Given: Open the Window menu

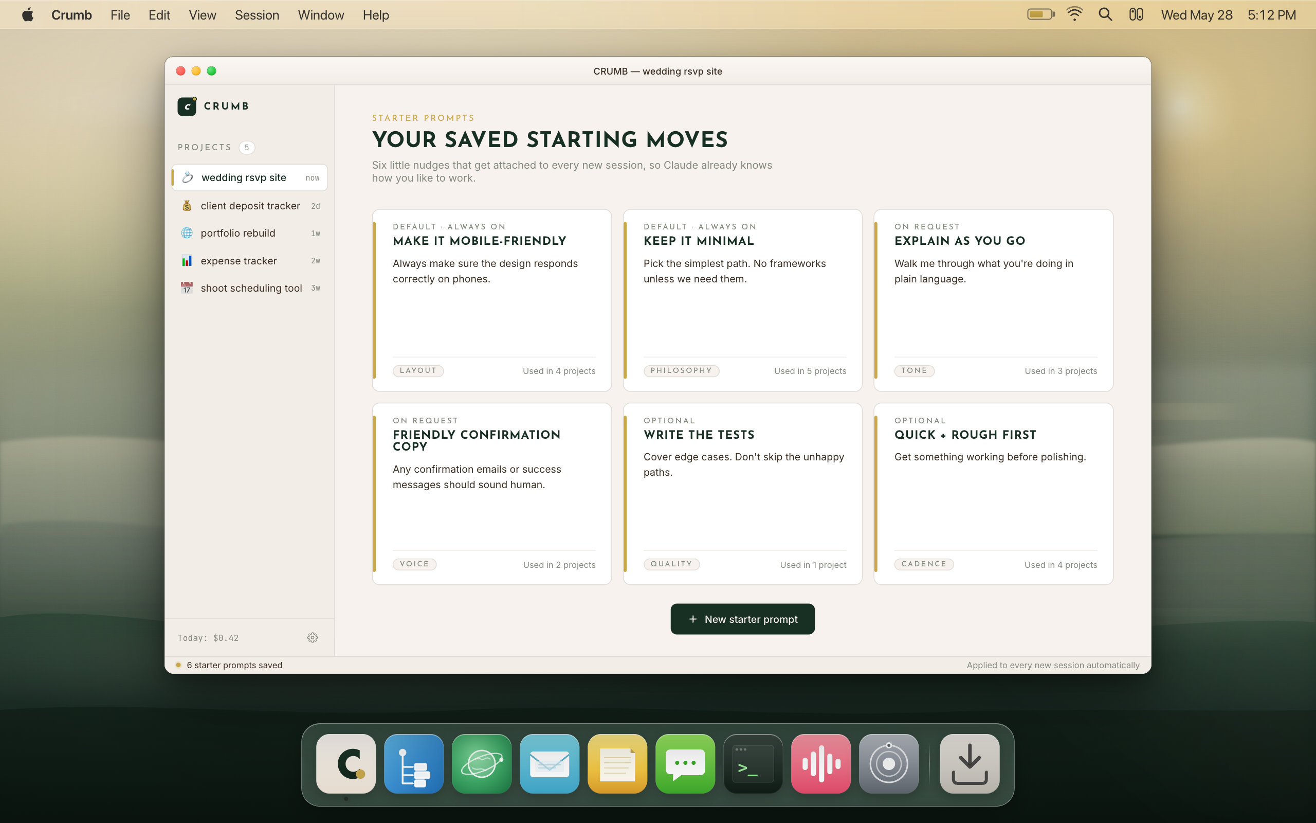Looking at the screenshot, I should [321, 15].
